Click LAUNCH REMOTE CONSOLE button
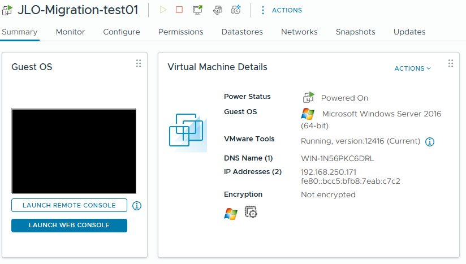 (x=69, y=205)
